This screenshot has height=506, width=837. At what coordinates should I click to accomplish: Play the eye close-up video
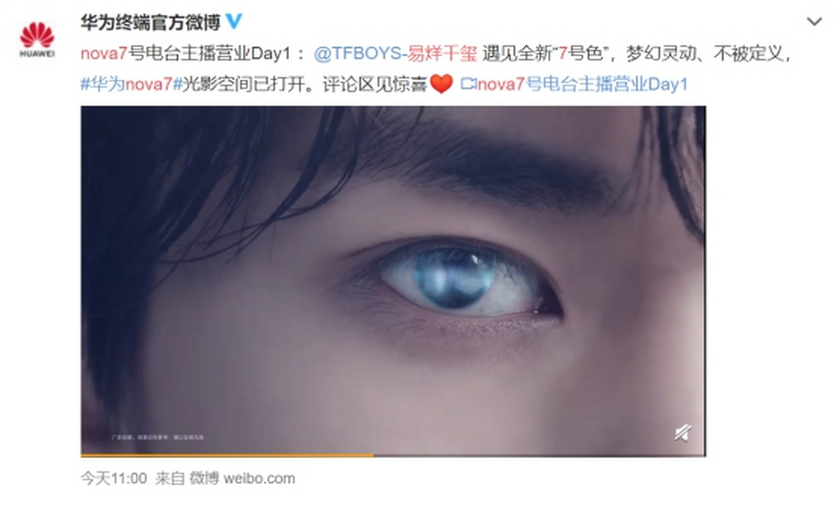pos(393,280)
